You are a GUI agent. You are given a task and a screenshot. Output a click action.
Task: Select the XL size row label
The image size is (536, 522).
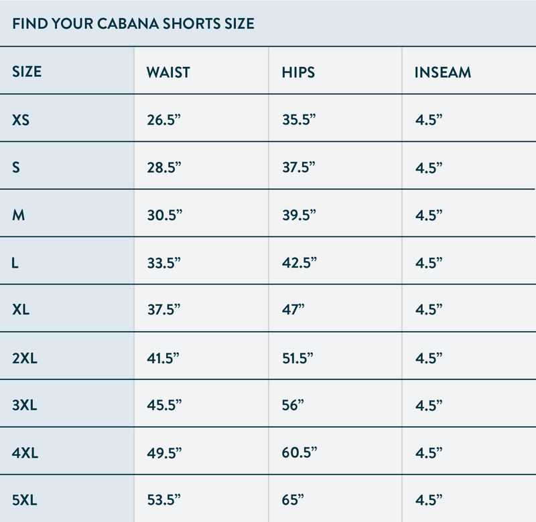pyautogui.click(x=21, y=310)
